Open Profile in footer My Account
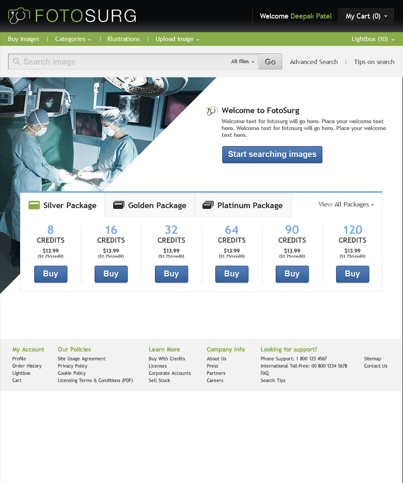This screenshot has height=483, width=403. point(19,359)
